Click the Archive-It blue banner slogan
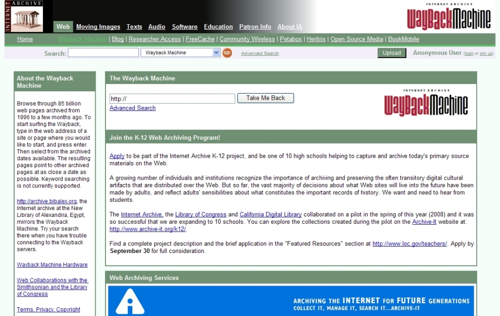Screen dimensions: 500x316 coord(381,304)
